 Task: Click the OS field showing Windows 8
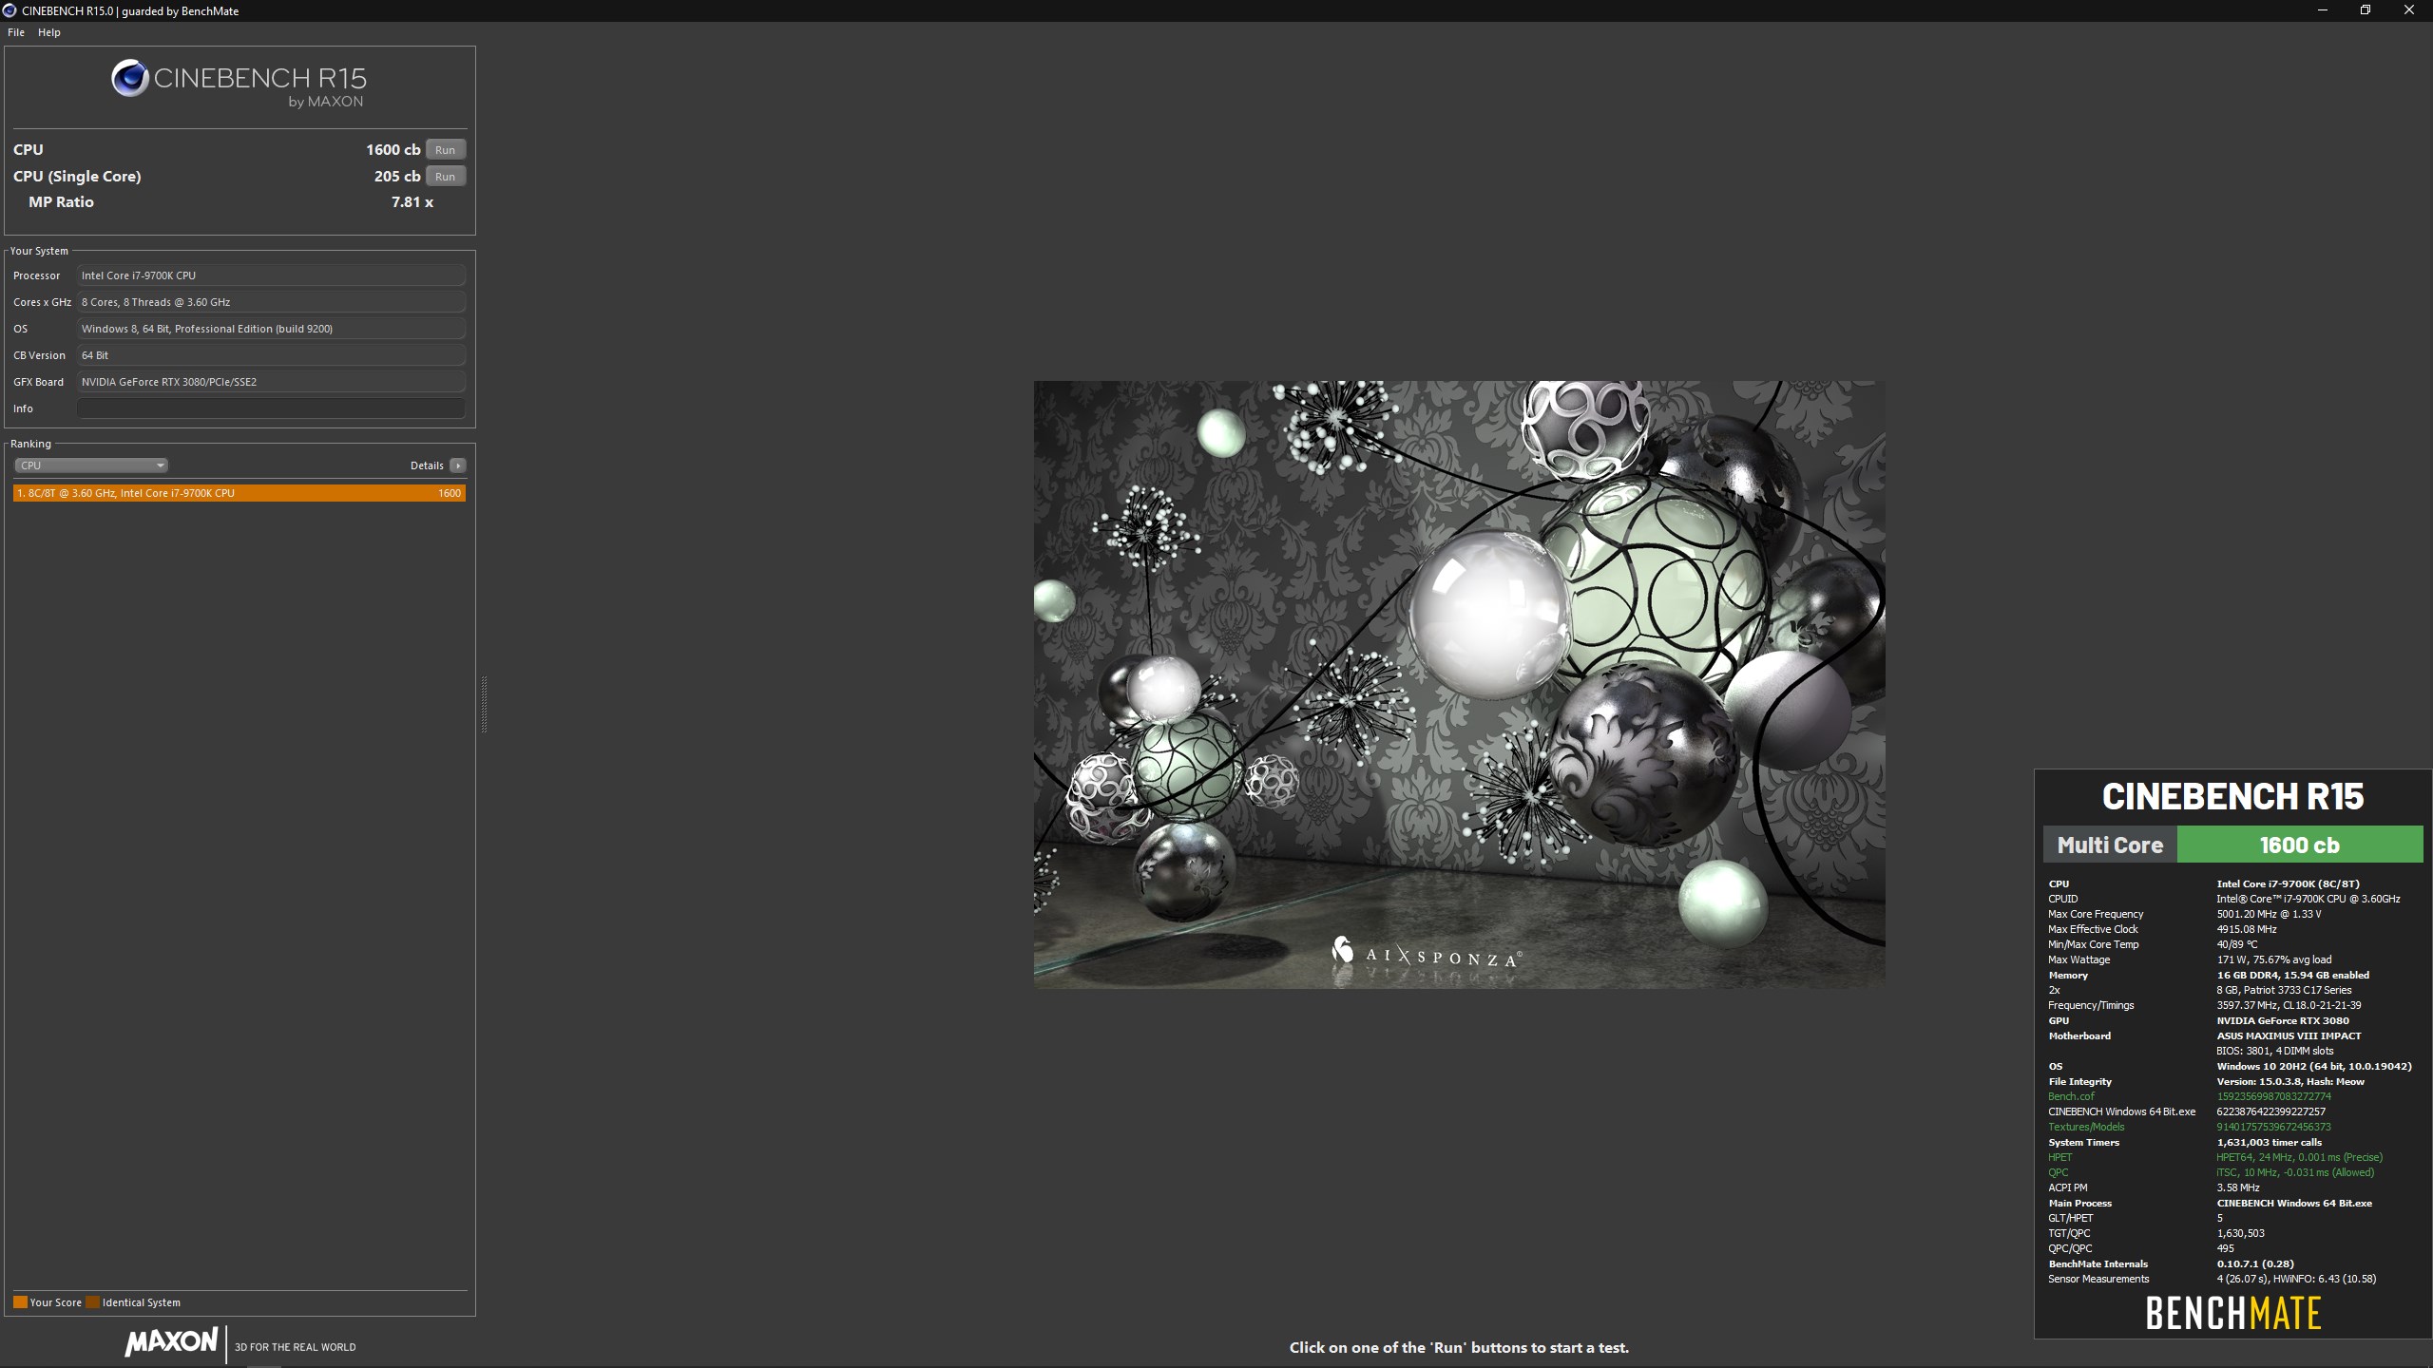coord(271,329)
